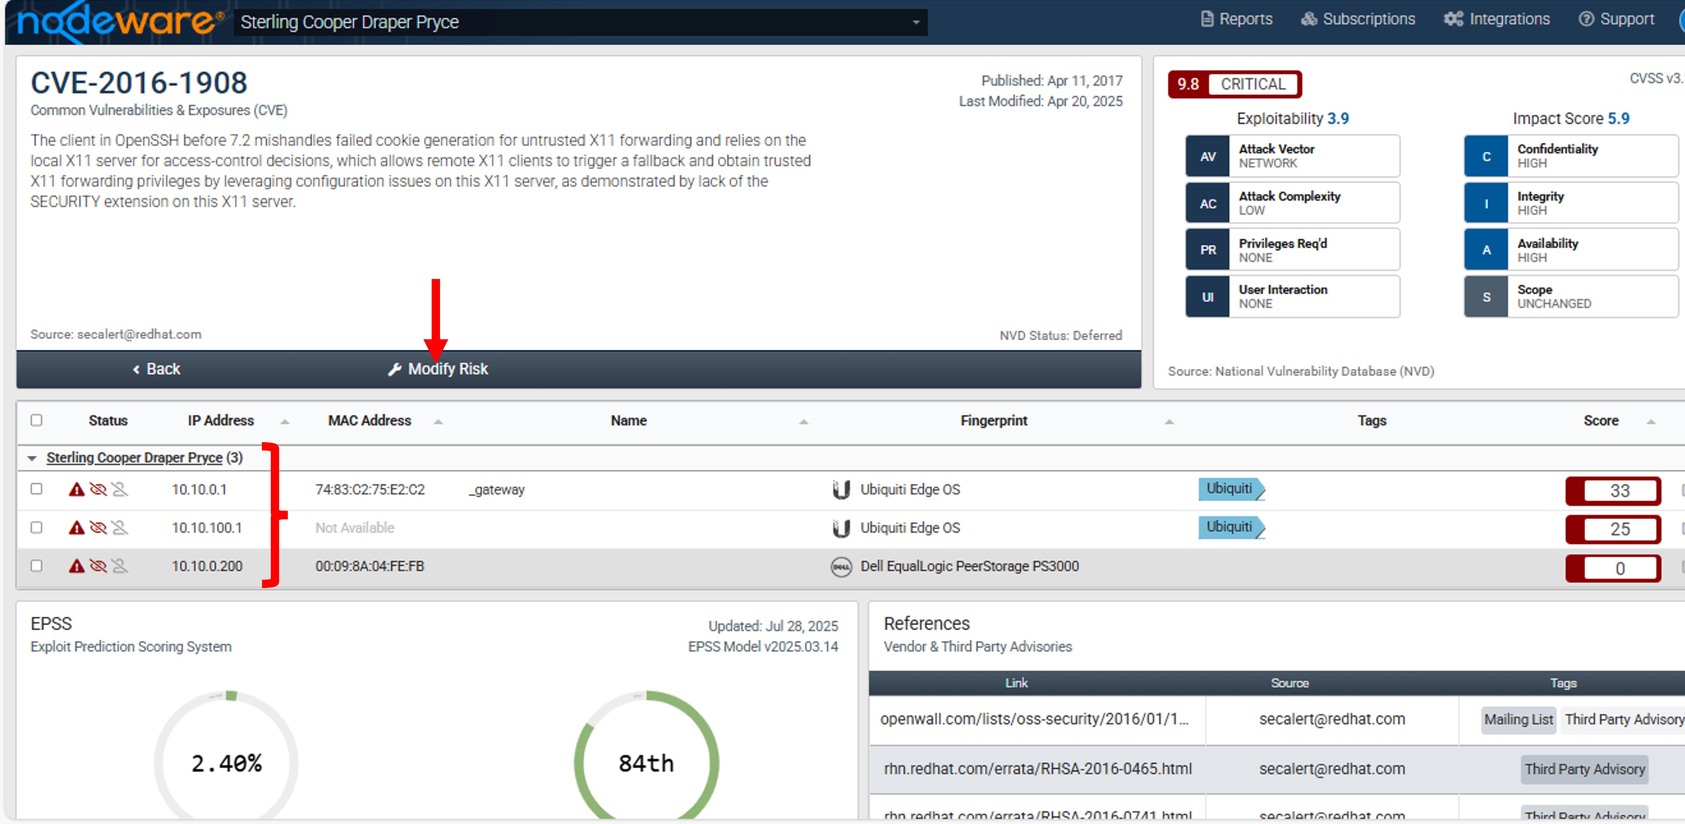Click the Third Party Advisory tag in RHSA-2016-0465 row
Screen dimensions: 1685x824
pos(1584,770)
